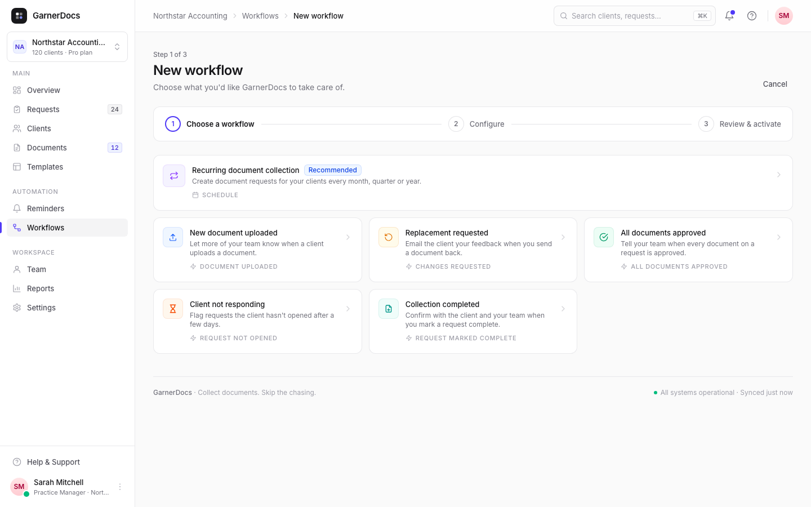Image resolution: width=811 pixels, height=507 pixels.
Task: Click the Collection completed file icon
Action: point(389,309)
